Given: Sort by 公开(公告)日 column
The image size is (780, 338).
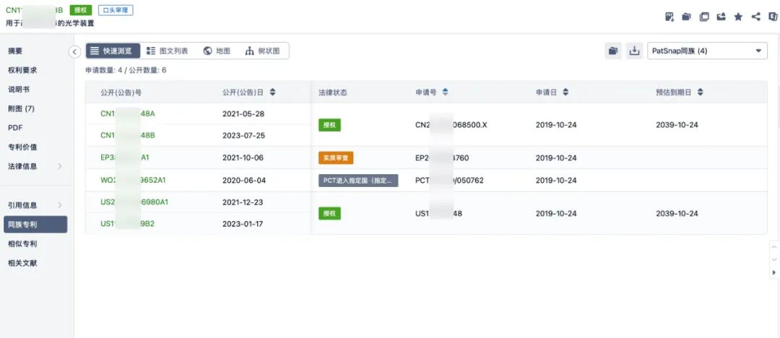Looking at the screenshot, I should (272, 92).
